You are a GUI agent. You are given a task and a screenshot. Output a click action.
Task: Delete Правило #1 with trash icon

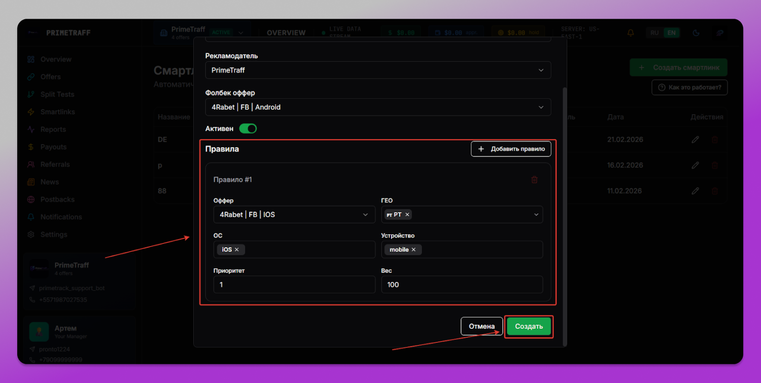(534, 180)
